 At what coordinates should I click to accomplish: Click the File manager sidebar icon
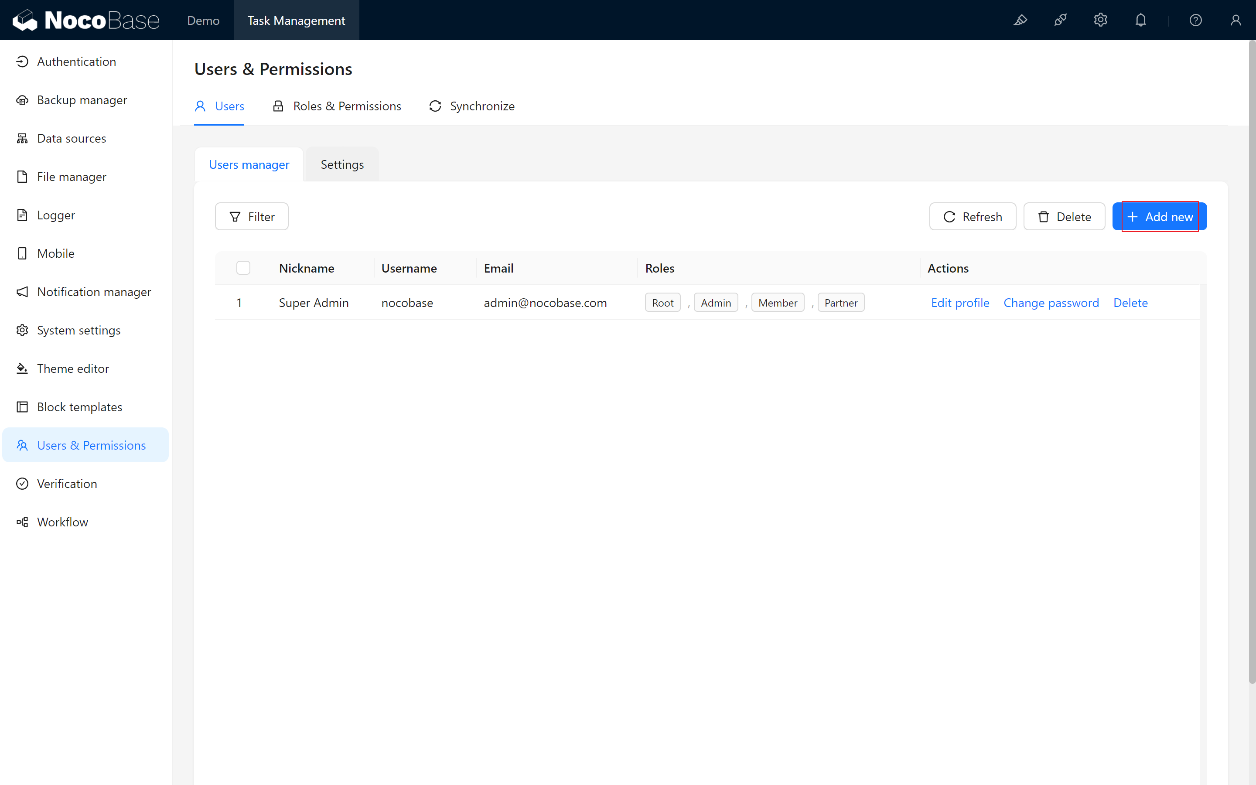[22, 177]
